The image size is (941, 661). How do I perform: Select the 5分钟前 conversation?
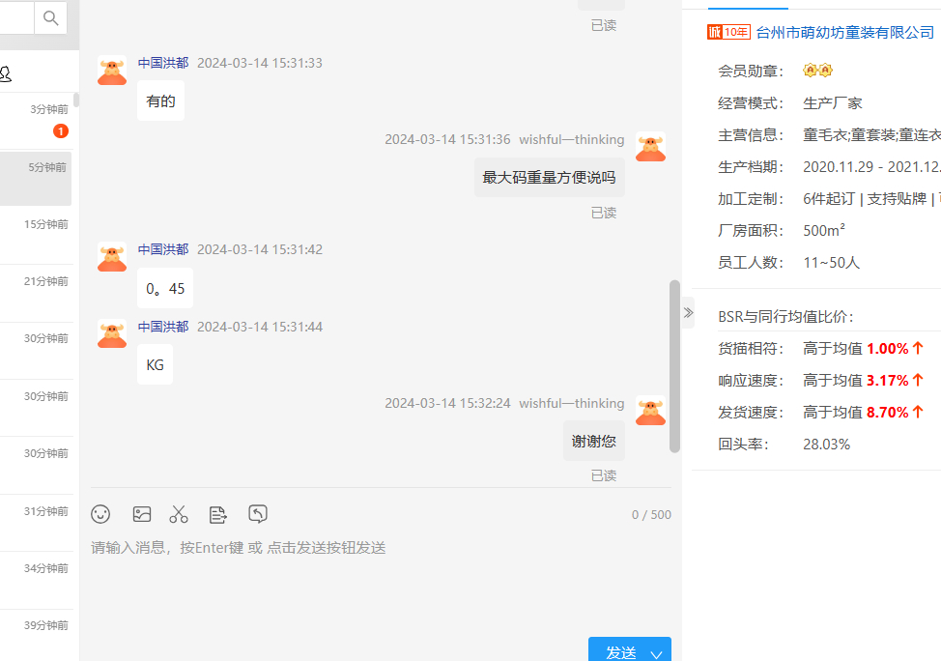pos(36,179)
